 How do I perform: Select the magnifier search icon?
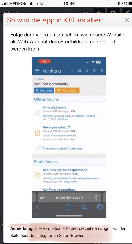point(102,71)
